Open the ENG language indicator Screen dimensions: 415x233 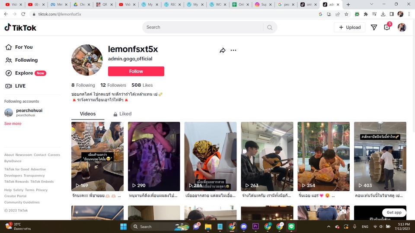[365, 227]
